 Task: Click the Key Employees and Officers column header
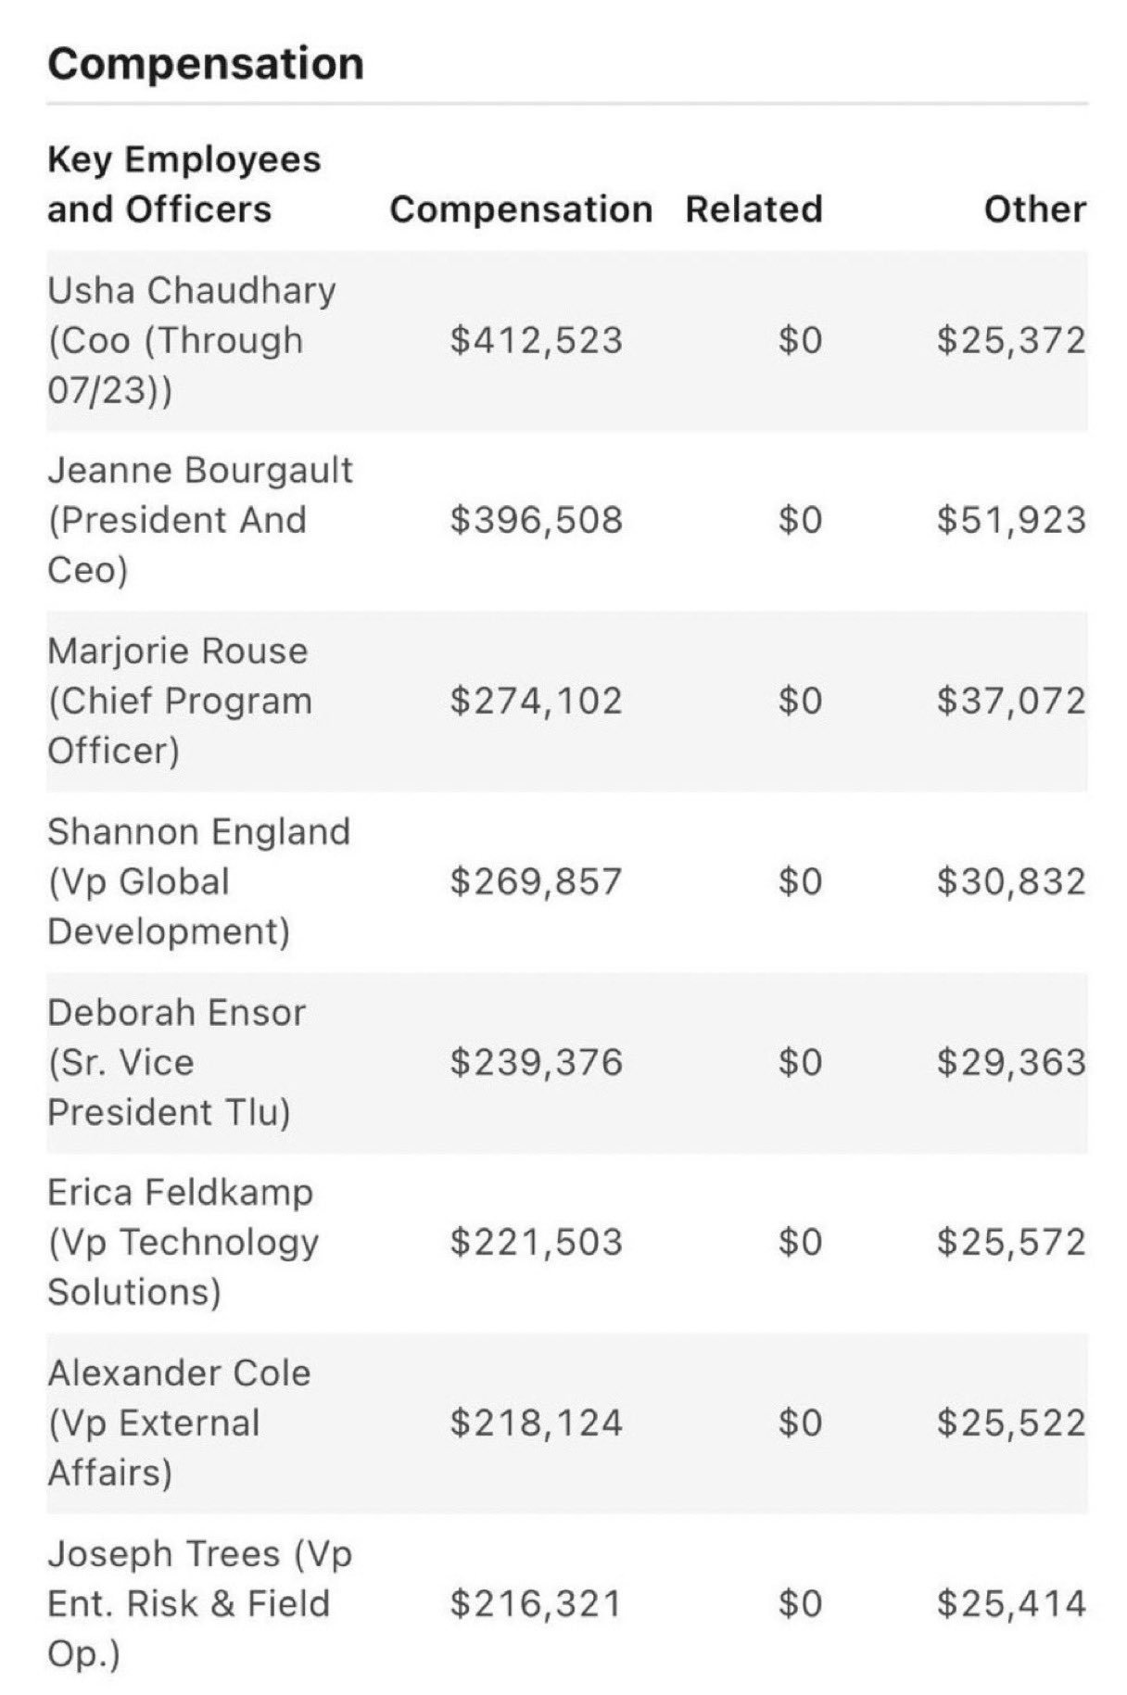(184, 184)
